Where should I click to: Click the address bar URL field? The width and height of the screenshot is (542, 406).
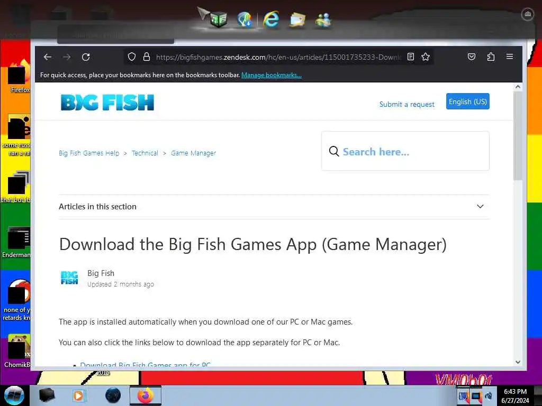pyautogui.click(x=278, y=57)
